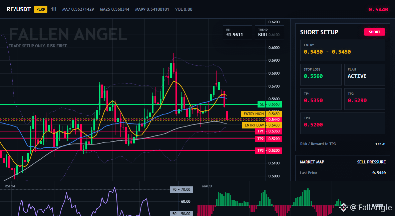Screen dimensions: 395x216
Task: Click the 0.5100 price axis value
Action: [274, 163]
